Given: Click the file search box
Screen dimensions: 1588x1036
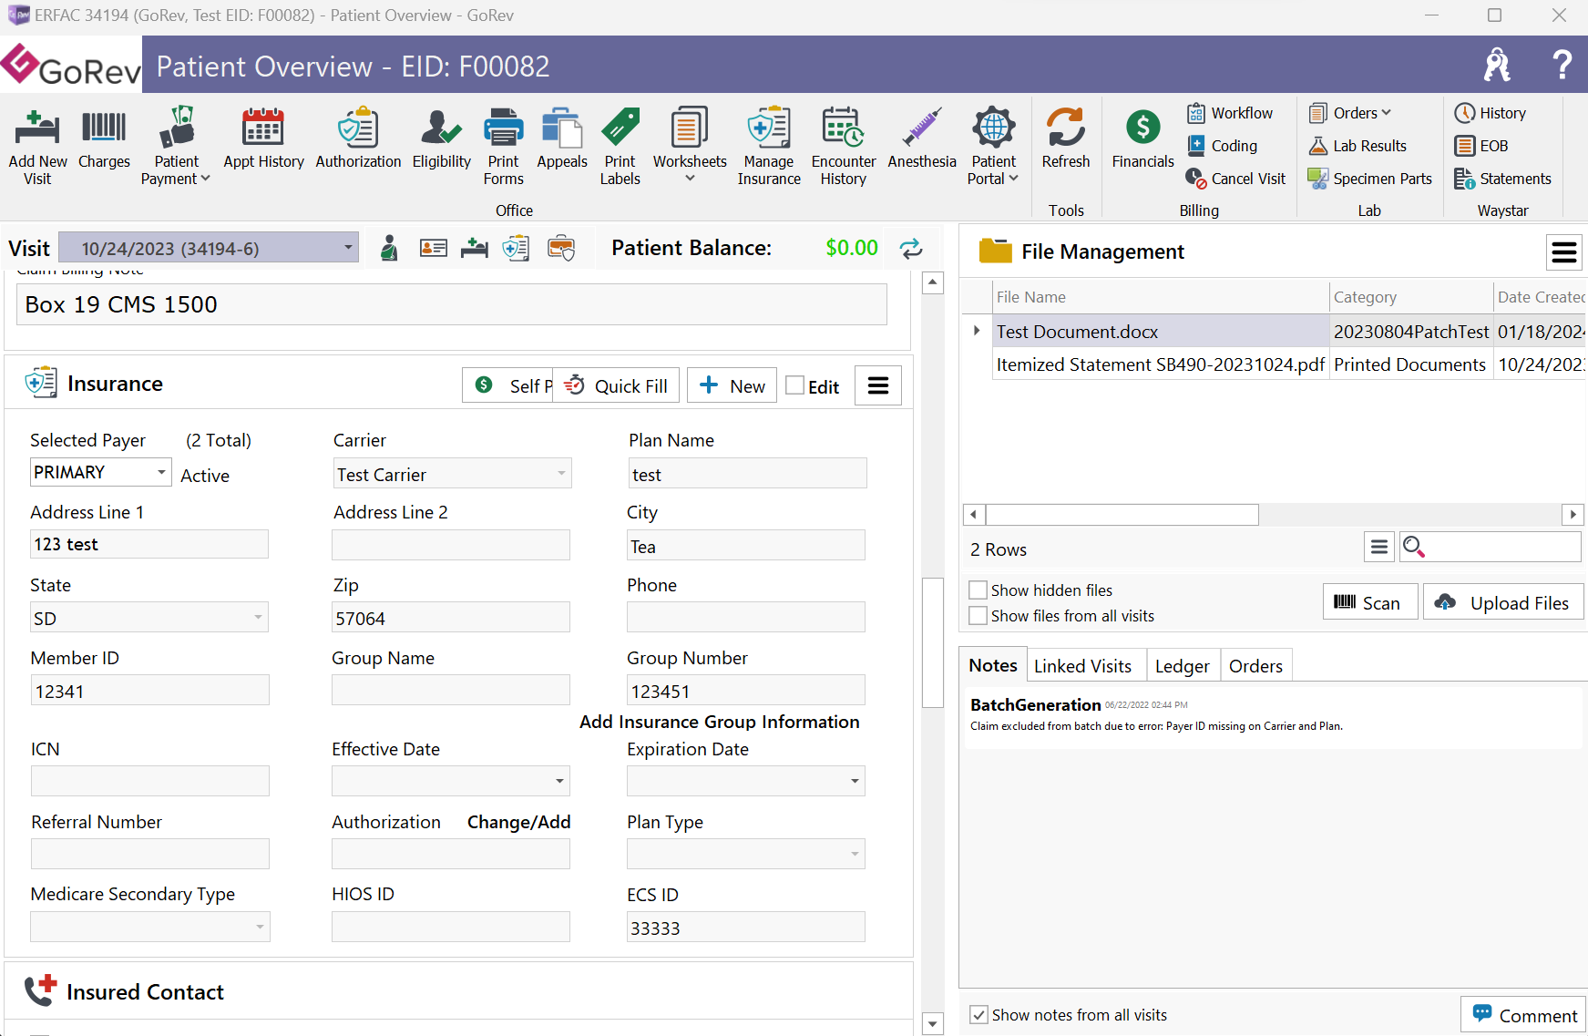Looking at the screenshot, I should coord(1491,547).
